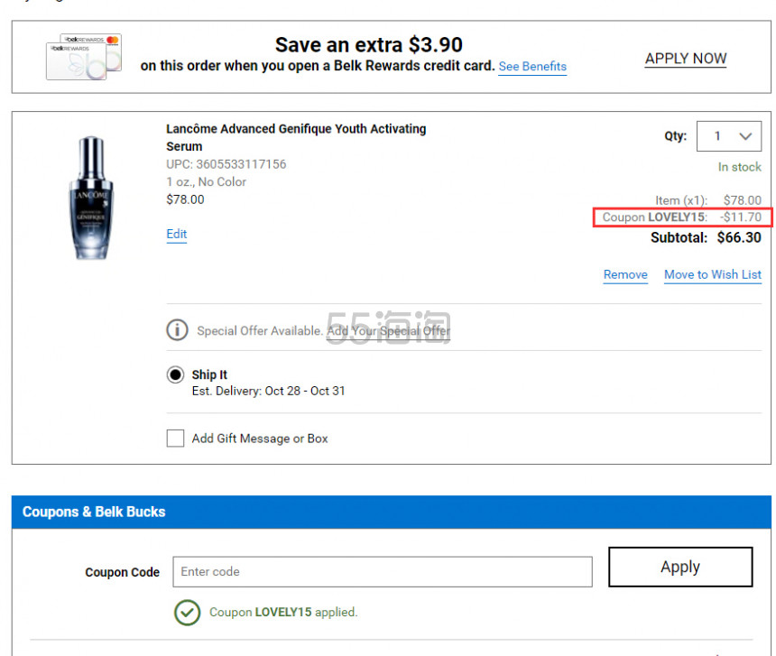Click the green coupon applied checkmark icon

[x=187, y=612]
